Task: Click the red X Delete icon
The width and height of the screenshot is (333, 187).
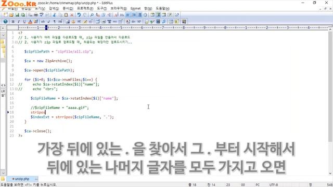Action: point(72,15)
